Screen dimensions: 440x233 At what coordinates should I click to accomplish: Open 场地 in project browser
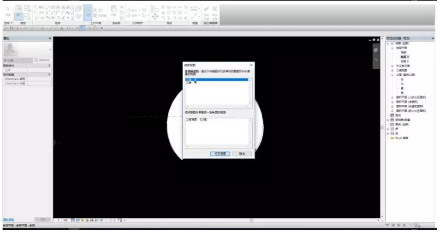pos(403,52)
